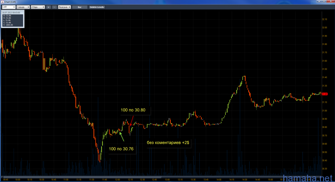
Task: Click the red current price tag
Action: coord(325,94)
